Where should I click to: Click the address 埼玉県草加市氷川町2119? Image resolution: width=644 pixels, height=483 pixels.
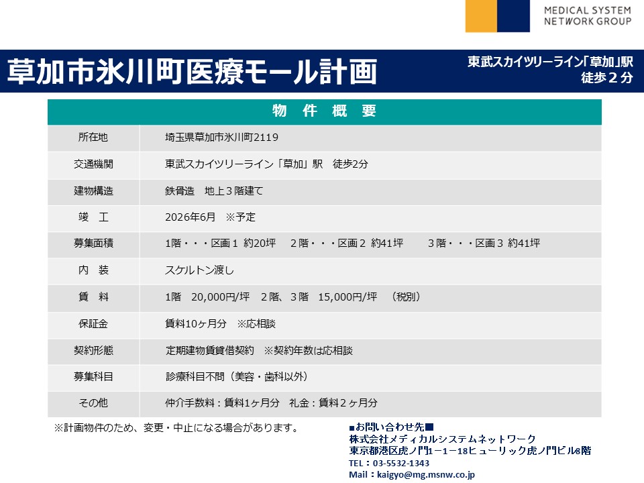(221, 138)
